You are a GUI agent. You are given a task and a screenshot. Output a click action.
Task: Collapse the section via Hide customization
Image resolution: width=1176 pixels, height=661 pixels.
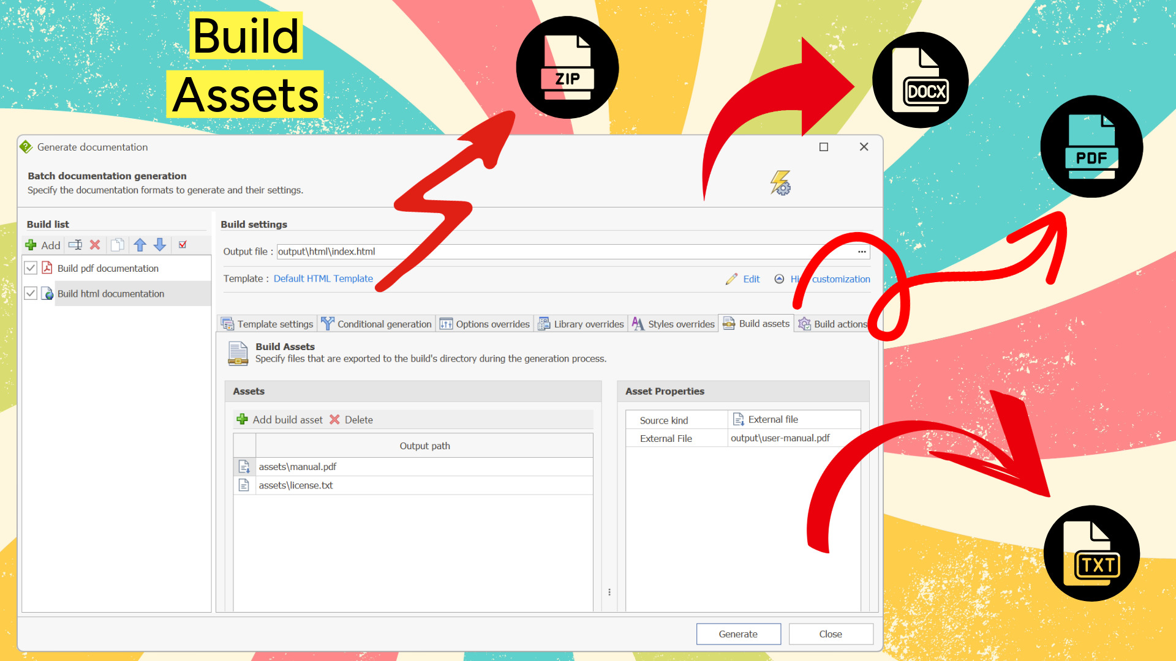823,279
